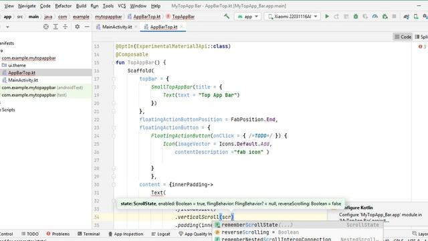Click mytopappbar breadcrumb in navigation bar

click(108, 17)
